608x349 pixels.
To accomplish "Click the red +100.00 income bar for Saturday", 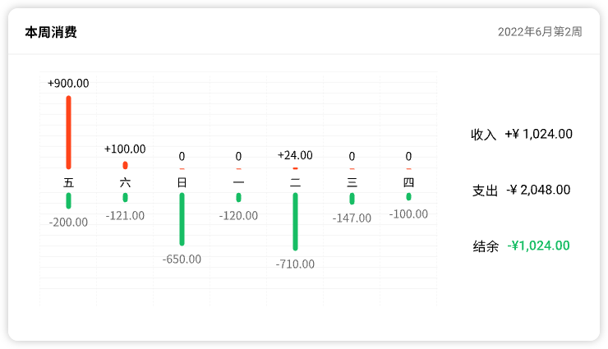I will click(125, 165).
